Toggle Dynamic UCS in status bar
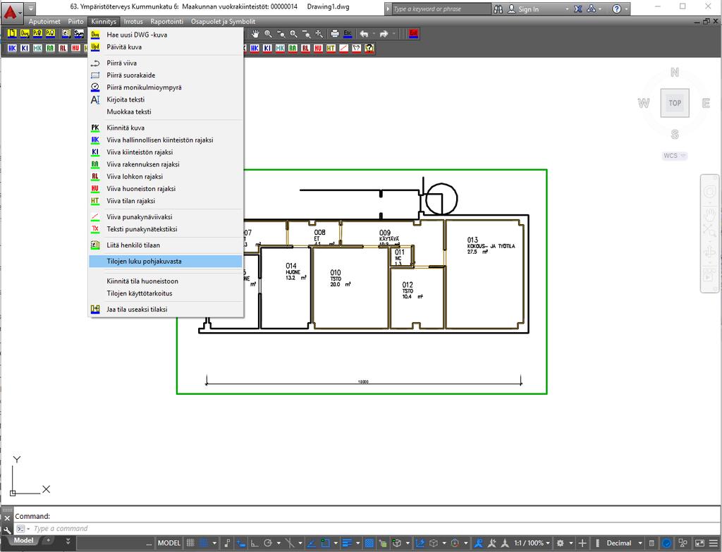Screen dimensions: 722x552 [x=420, y=544]
